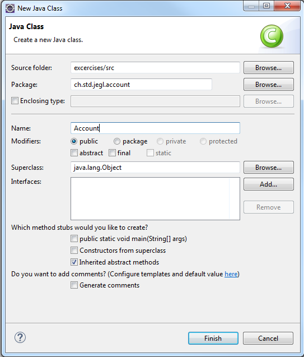Add an interface with the Add button
The image size is (304, 357).
pyautogui.click(x=269, y=184)
